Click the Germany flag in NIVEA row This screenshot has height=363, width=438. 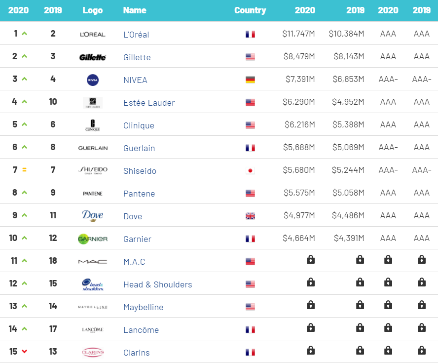(x=250, y=80)
